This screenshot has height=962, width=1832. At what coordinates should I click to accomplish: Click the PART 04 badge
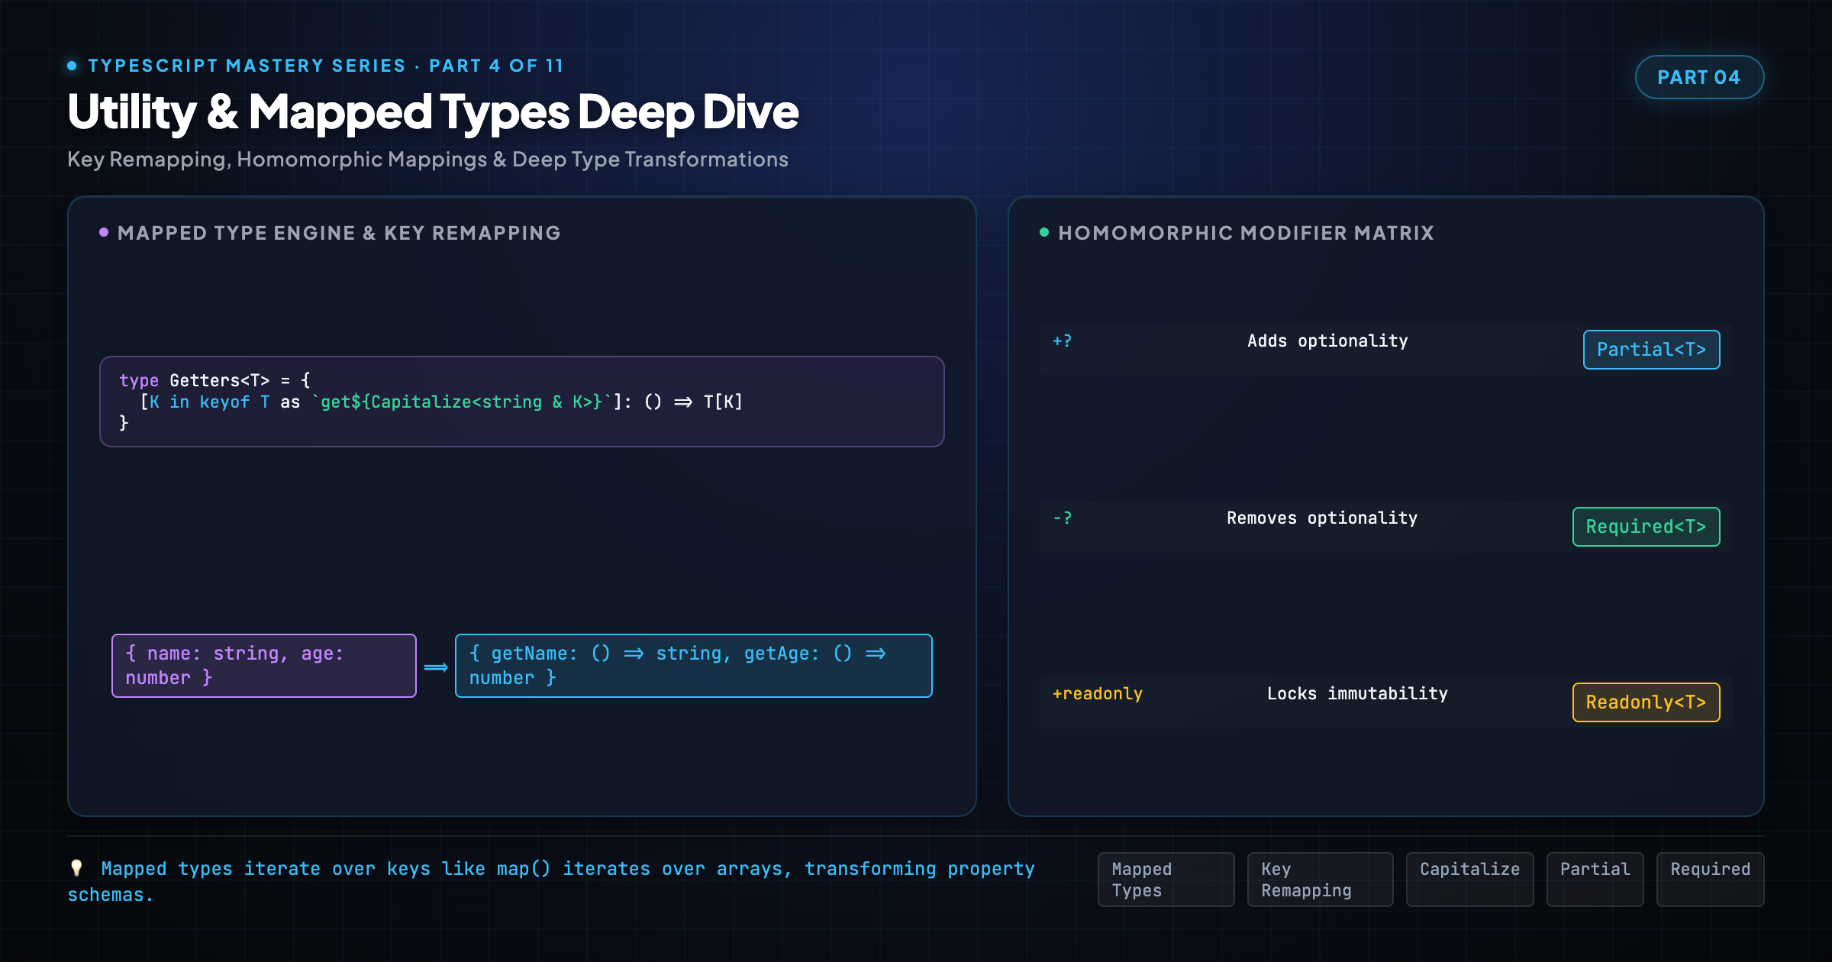(1699, 77)
